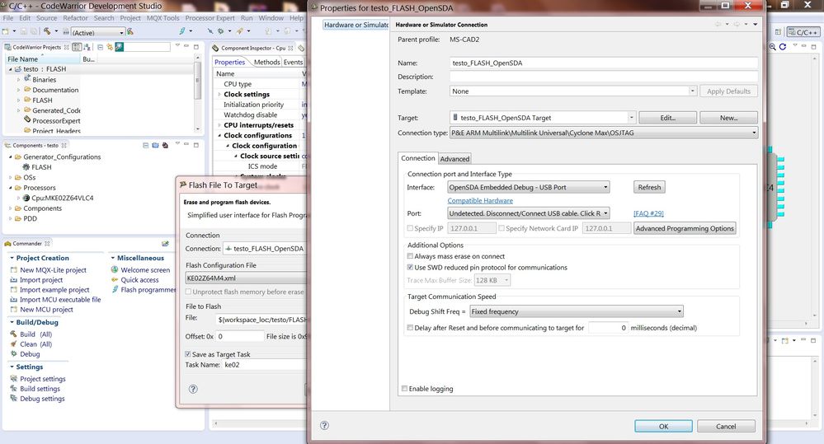
Task: Click the New... target button
Action: pyautogui.click(x=728, y=118)
